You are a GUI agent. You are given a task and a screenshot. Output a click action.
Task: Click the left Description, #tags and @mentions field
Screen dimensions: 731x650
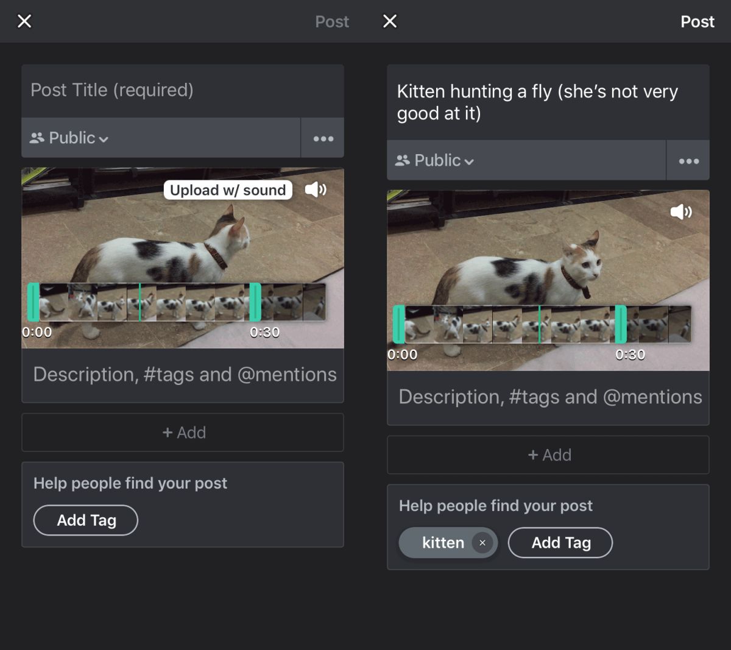coord(183,375)
